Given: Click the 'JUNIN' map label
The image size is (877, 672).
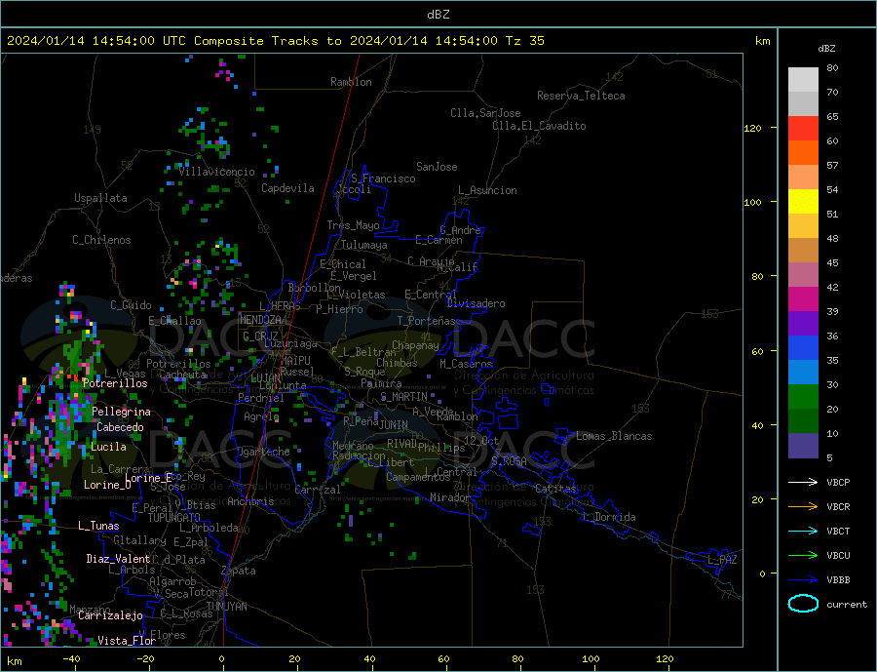Looking at the screenshot, I should [x=394, y=425].
